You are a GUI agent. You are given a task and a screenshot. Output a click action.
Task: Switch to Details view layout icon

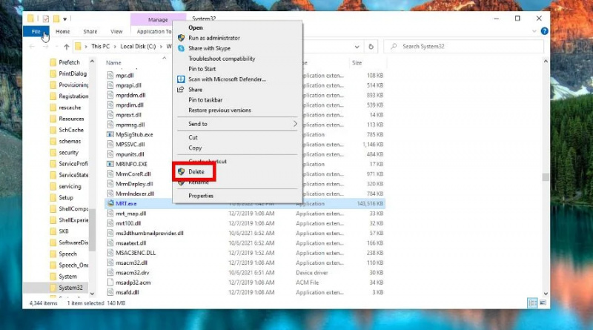coord(532,303)
